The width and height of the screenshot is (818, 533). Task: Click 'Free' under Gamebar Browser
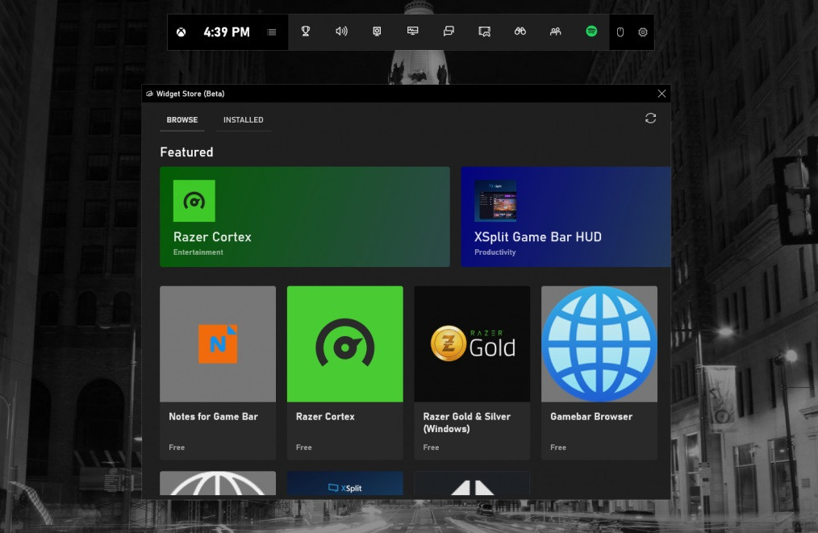point(558,448)
